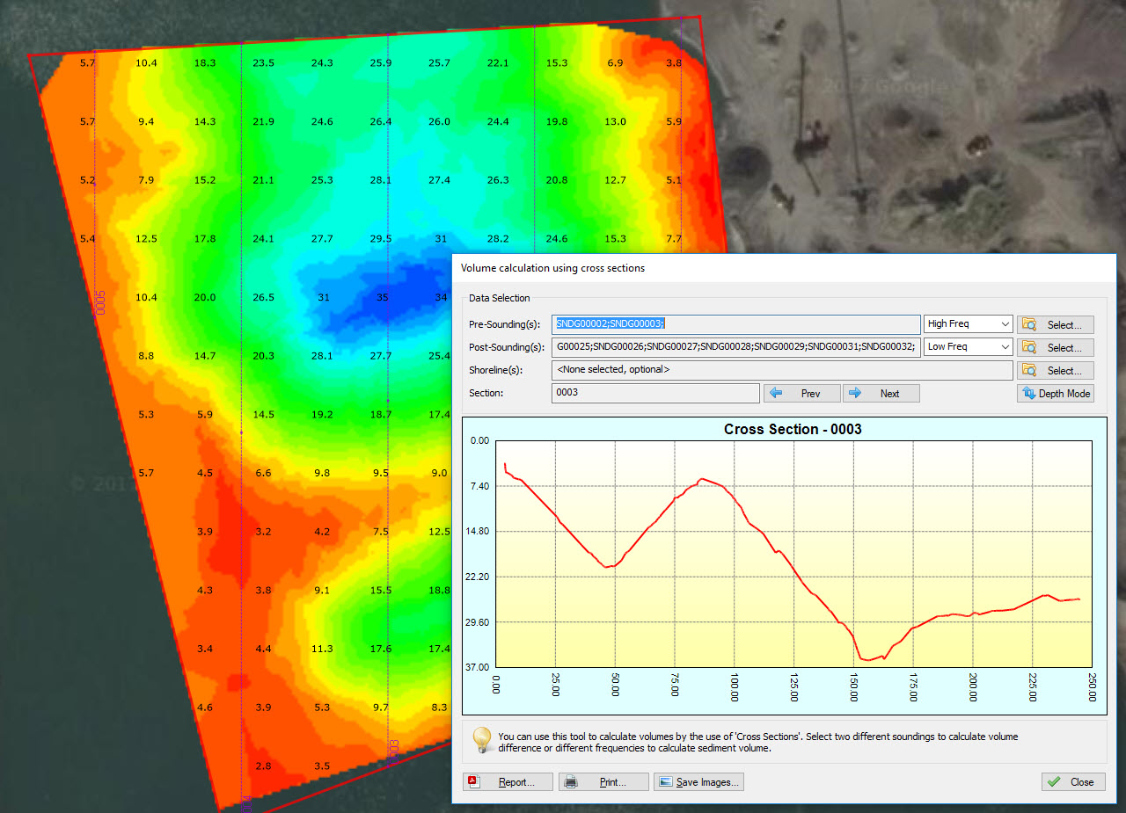The height and width of the screenshot is (813, 1126).
Task: Open the Select button for Post-Sounding(s)
Action: pyautogui.click(x=1056, y=347)
